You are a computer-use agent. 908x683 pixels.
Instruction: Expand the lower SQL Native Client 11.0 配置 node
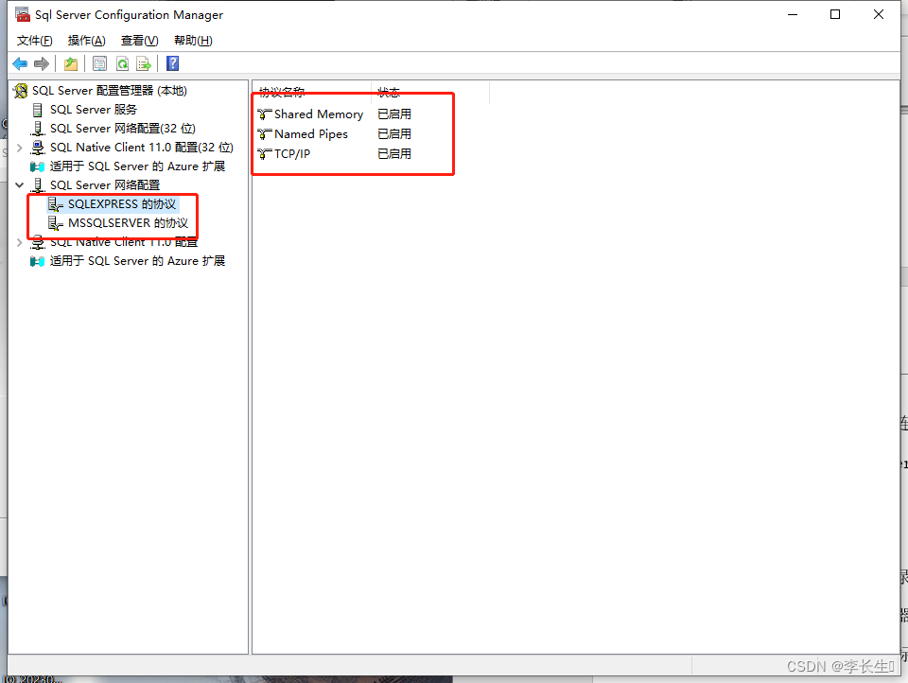pyautogui.click(x=20, y=242)
